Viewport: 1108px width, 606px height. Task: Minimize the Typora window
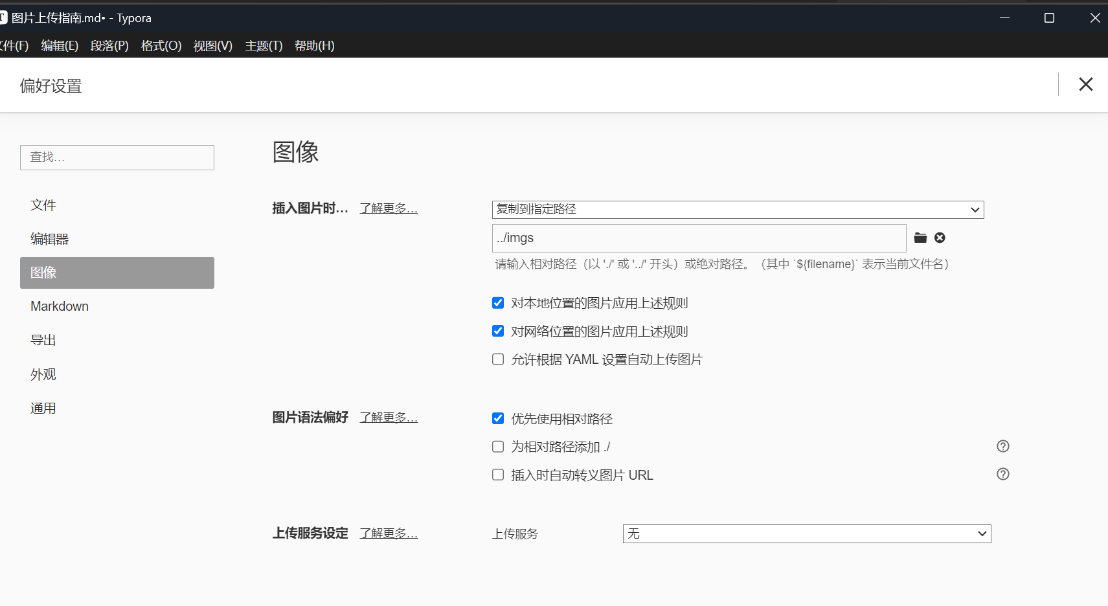point(1004,18)
